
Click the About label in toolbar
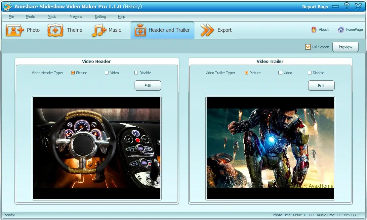323,29
